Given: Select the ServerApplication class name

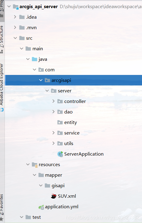Looking at the screenshot, I should 84,154.
